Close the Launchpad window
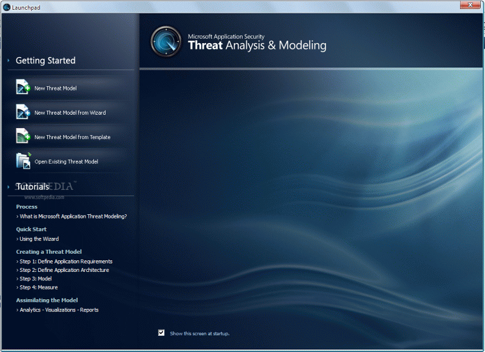This screenshot has height=352, width=485. 470,5
